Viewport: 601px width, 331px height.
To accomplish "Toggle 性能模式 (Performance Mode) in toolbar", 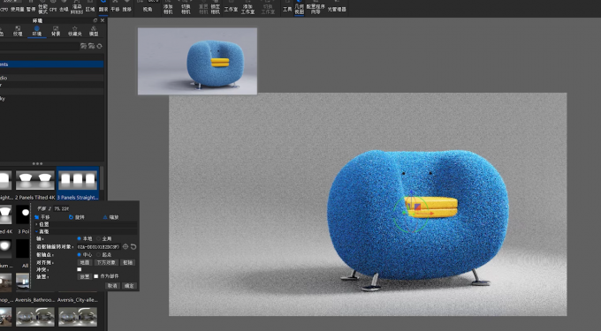I will click(x=42, y=7).
